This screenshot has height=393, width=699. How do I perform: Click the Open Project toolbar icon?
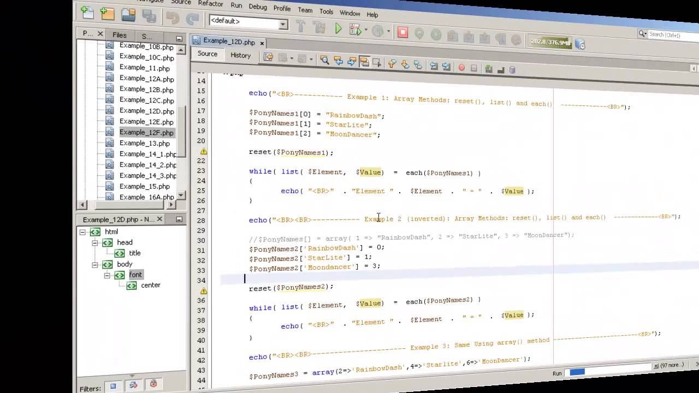pos(128,15)
